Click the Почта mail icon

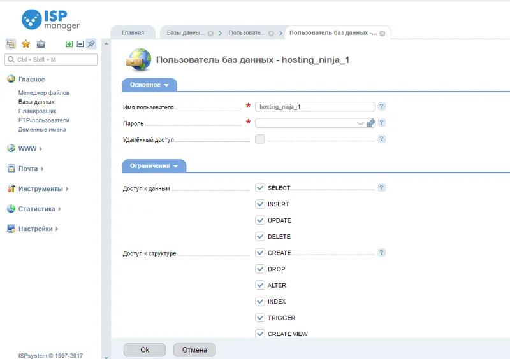11,168
